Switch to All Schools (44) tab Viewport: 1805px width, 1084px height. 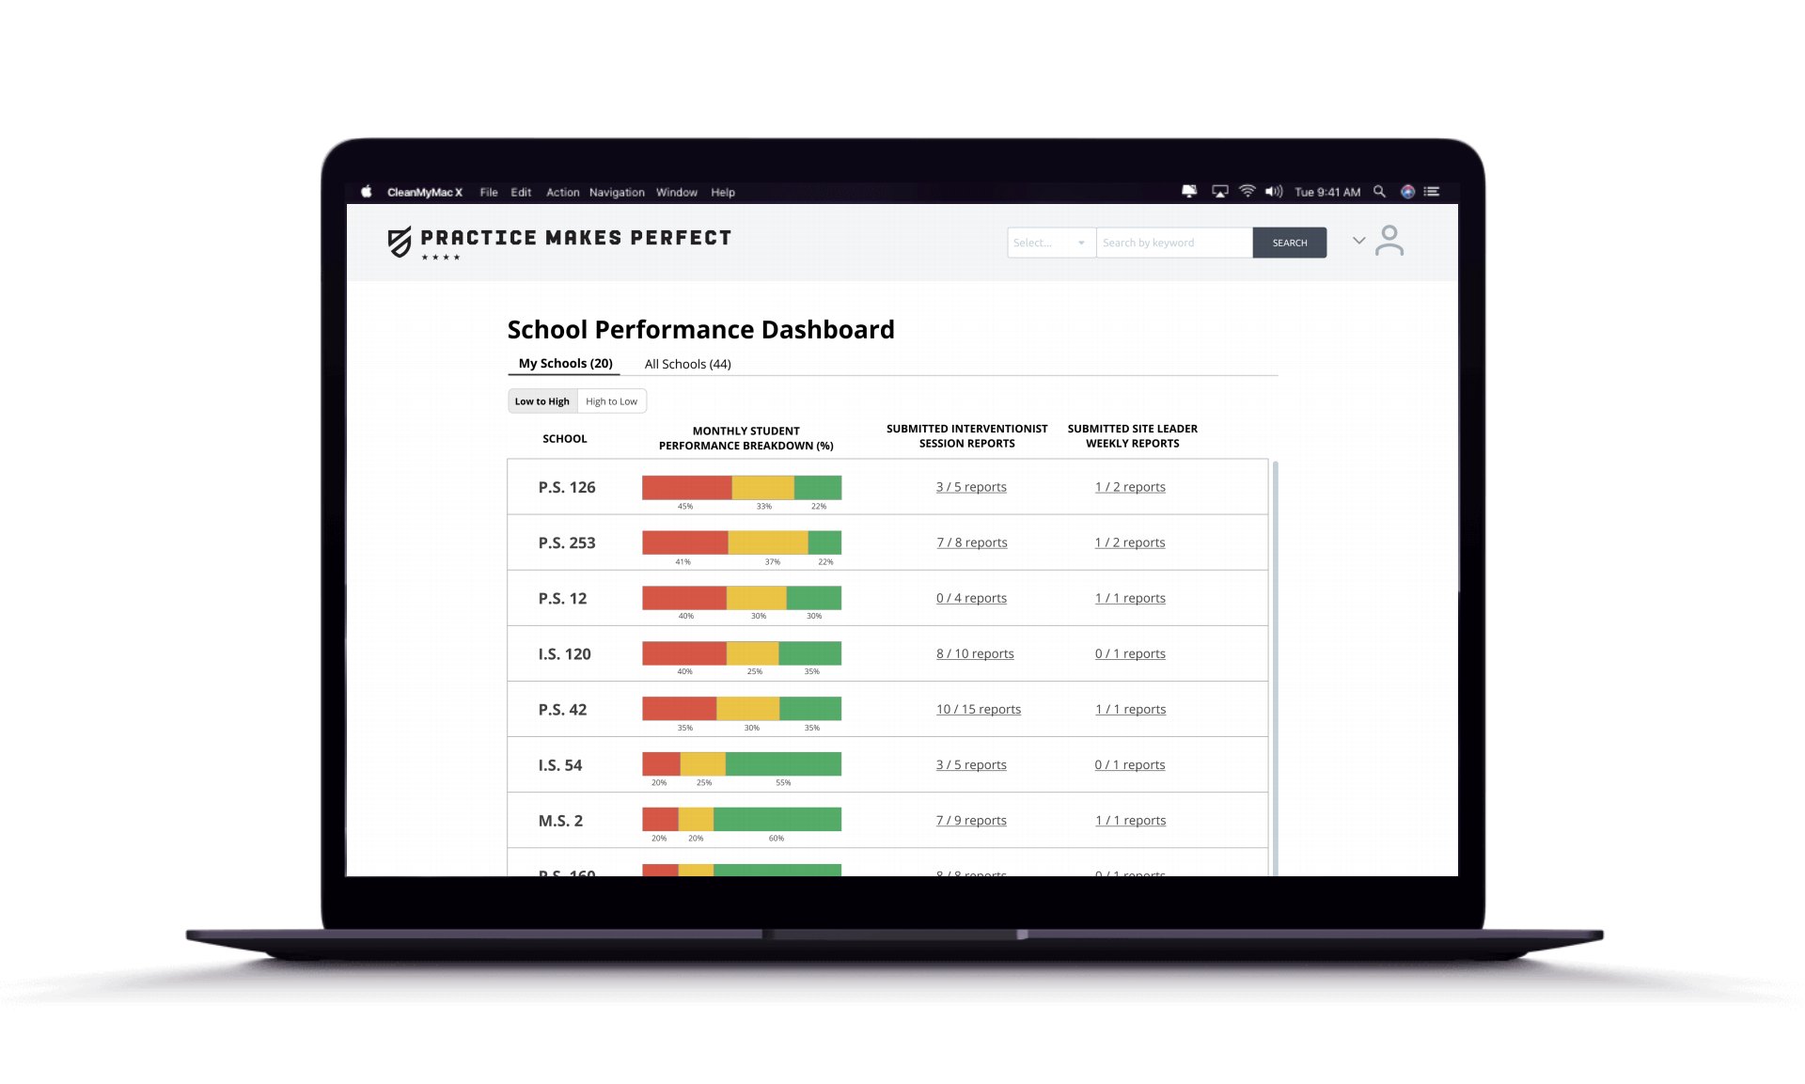pyautogui.click(x=687, y=364)
